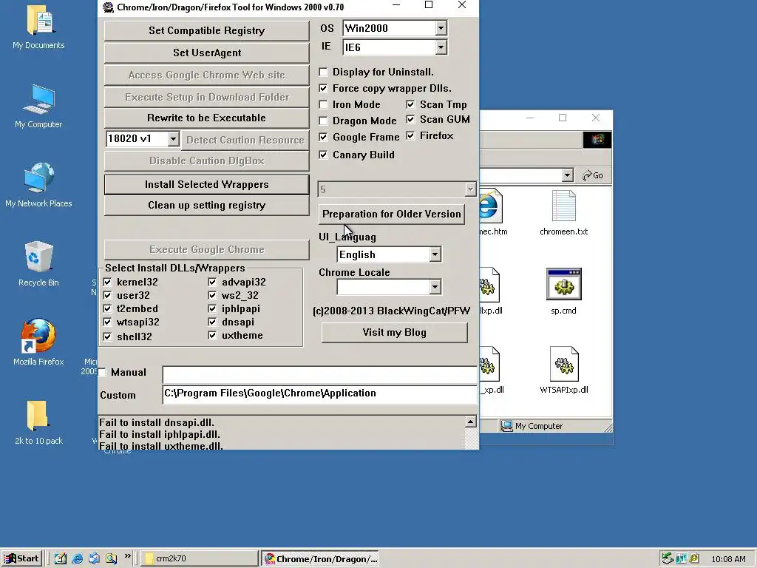
Task: Switch to Chrome/Iron/Dragon taskbar button
Action: pos(321,559)
